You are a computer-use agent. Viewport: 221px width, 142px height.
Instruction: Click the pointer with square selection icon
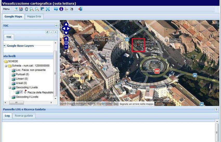(72, 9)
